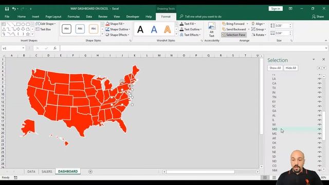Switch to the Home ribbon tab

coord(22,16)
